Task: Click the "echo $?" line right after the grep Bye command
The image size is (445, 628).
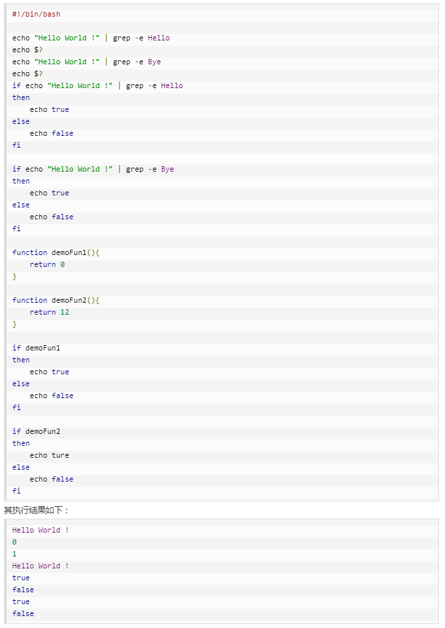Action: tap(27, 74)
